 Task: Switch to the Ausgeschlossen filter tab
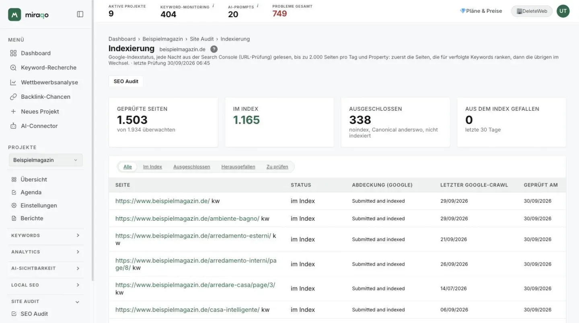tap(192, 167)
